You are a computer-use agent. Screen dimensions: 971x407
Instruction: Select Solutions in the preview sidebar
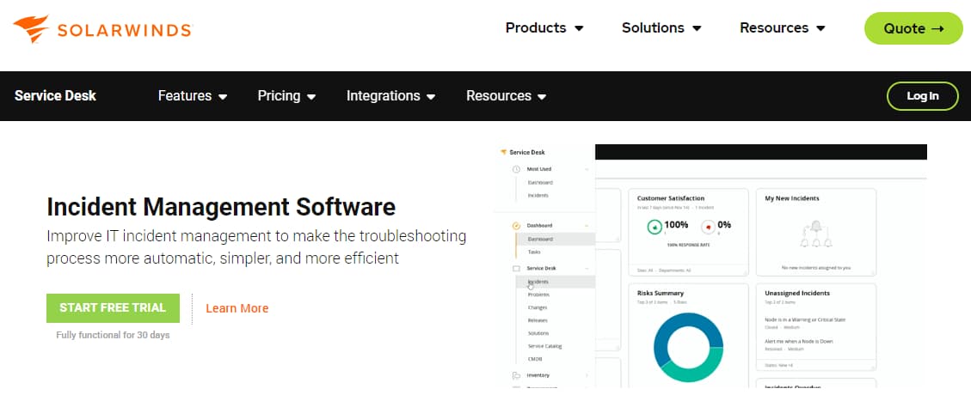click(x=538, y=333)
